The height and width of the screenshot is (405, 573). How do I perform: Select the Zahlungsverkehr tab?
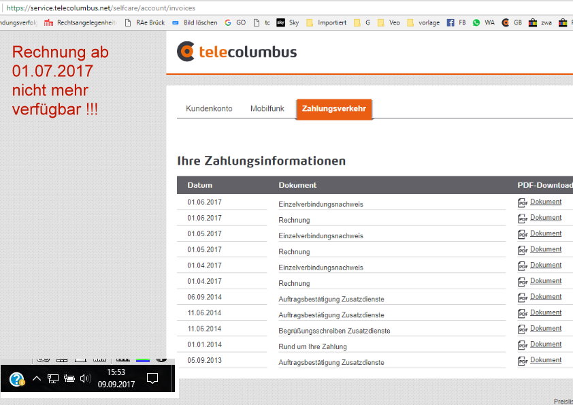coord(334,108)
